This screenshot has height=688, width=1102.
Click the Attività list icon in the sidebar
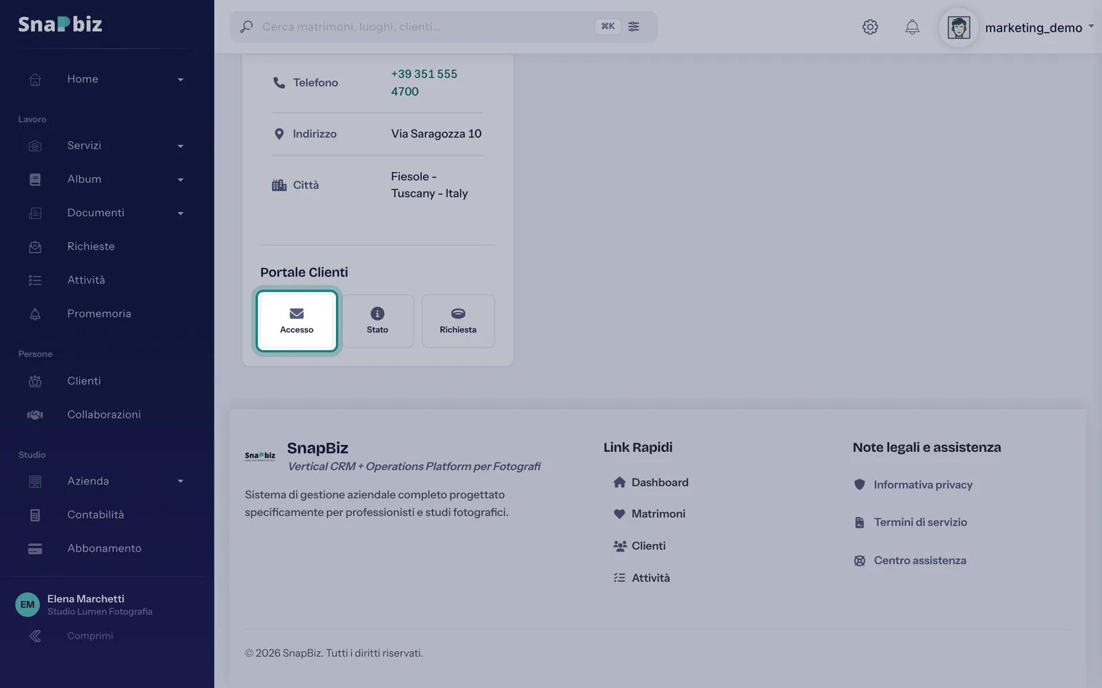click(x=35, y=281)
